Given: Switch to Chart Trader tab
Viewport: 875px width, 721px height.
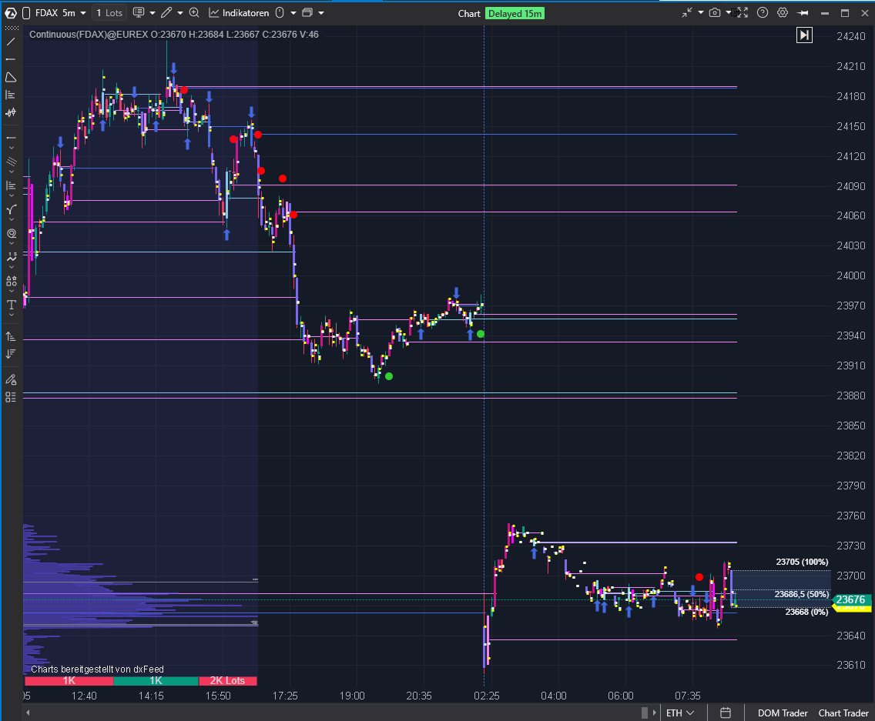Looking at the screenshot, I should 843,713.
